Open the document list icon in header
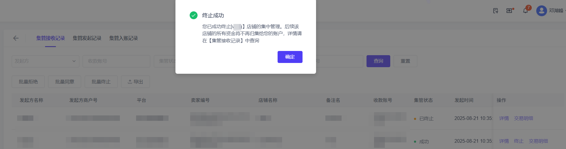 [x=496, y=11]
